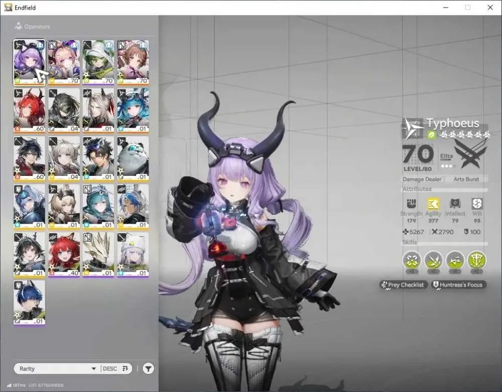
Task: Click the class emblem beside Typhoeus name
Action: coord(413,128)
